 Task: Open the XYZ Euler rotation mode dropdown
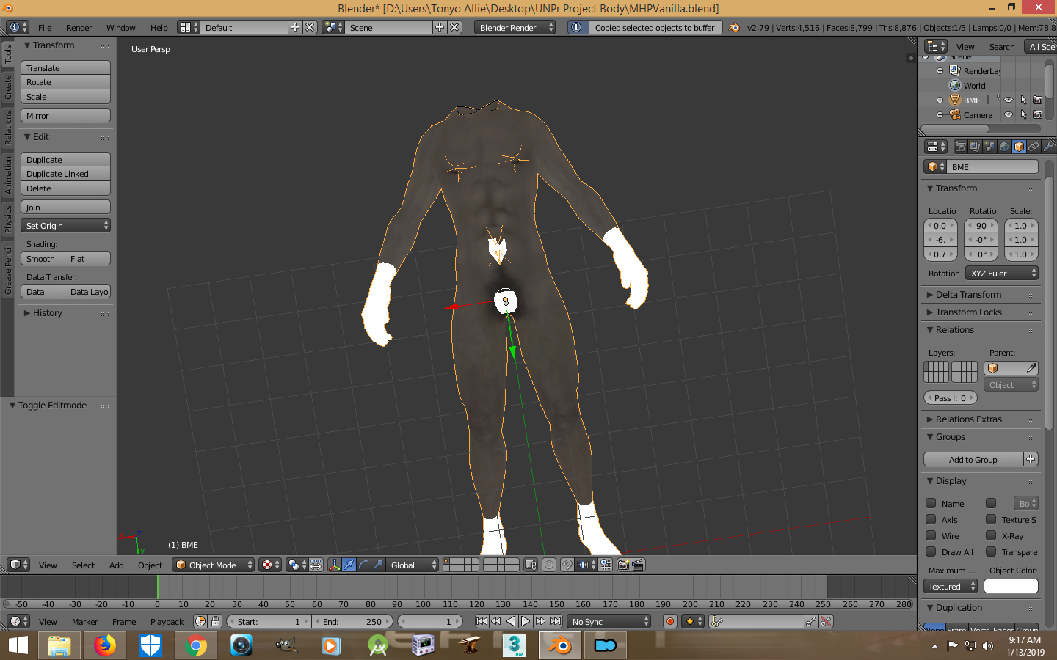(x=1002, y=273)
